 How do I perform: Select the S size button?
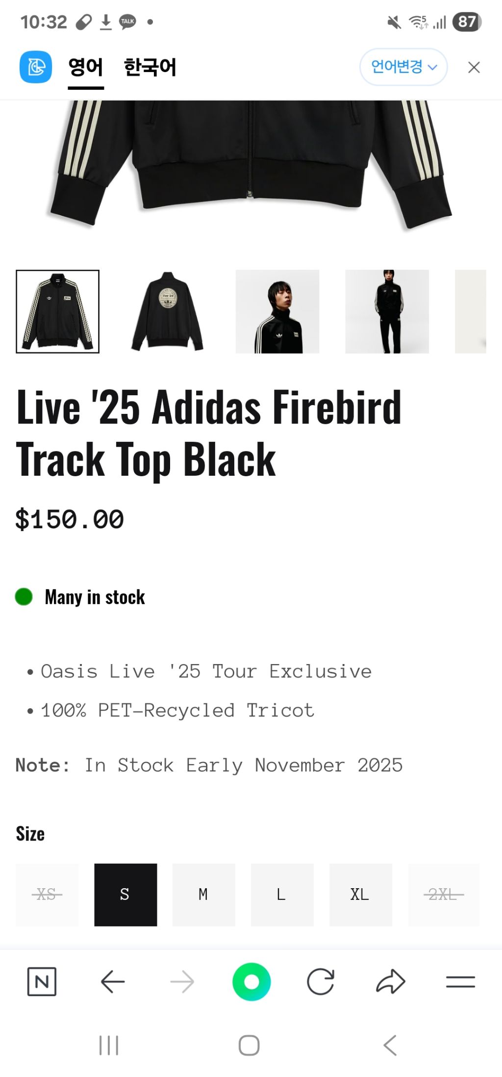click(x=125, y=895)
